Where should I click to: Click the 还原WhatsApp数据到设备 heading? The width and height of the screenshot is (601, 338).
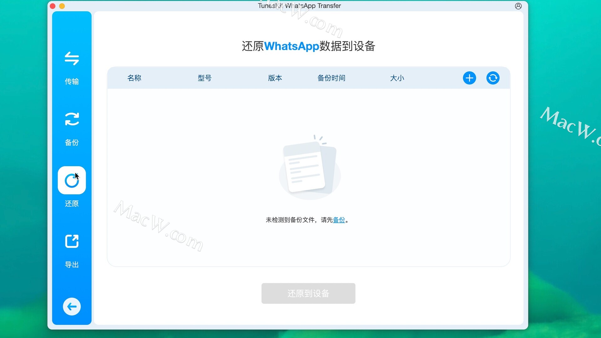(x=308, y=46)
